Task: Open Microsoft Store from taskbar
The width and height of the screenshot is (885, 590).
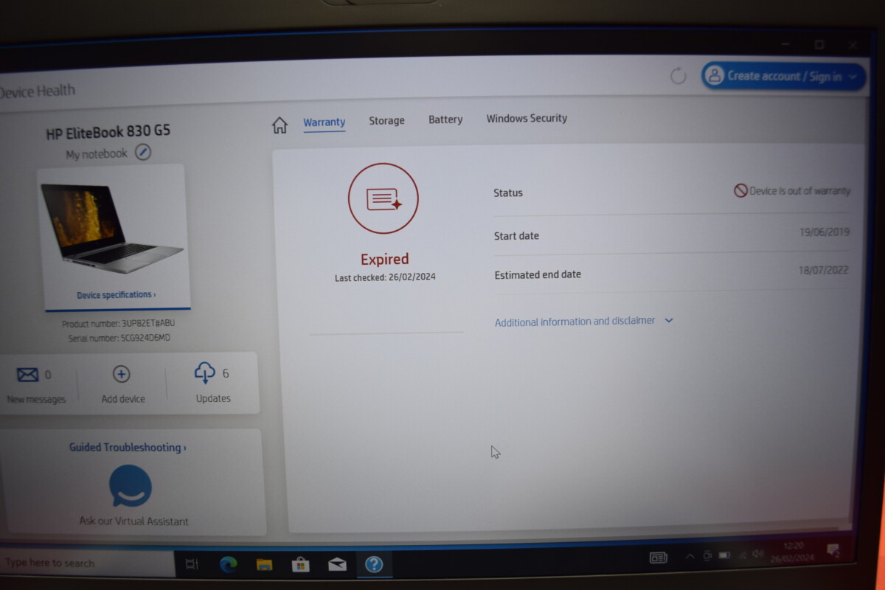Action: point(300,564)
